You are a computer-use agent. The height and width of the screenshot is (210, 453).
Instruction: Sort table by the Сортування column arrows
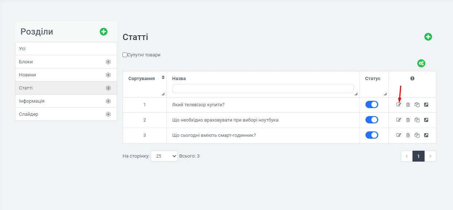[x=163, y=78]
